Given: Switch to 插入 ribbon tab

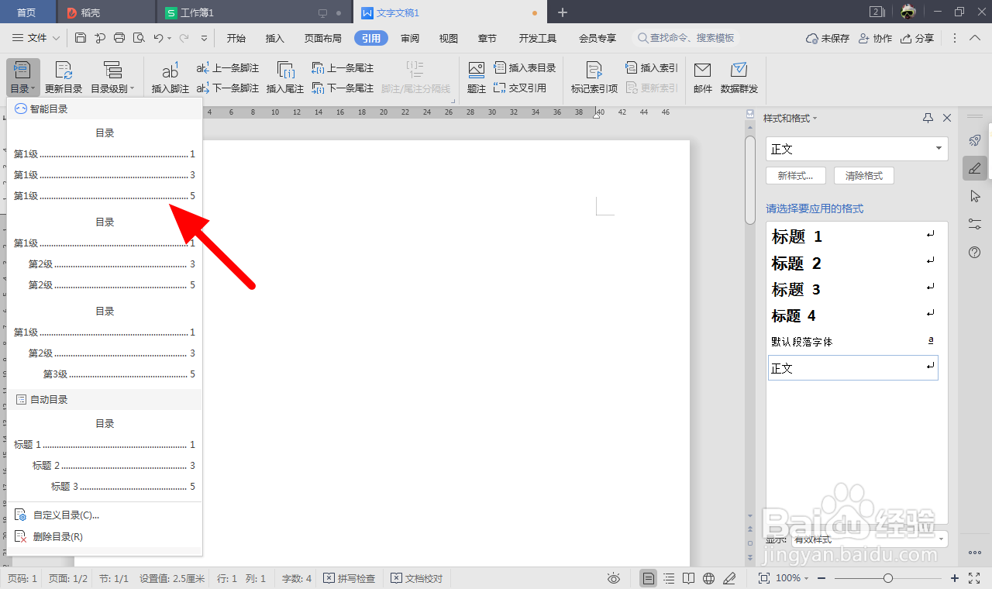Looking at the screenshot, I should [275, 38].
